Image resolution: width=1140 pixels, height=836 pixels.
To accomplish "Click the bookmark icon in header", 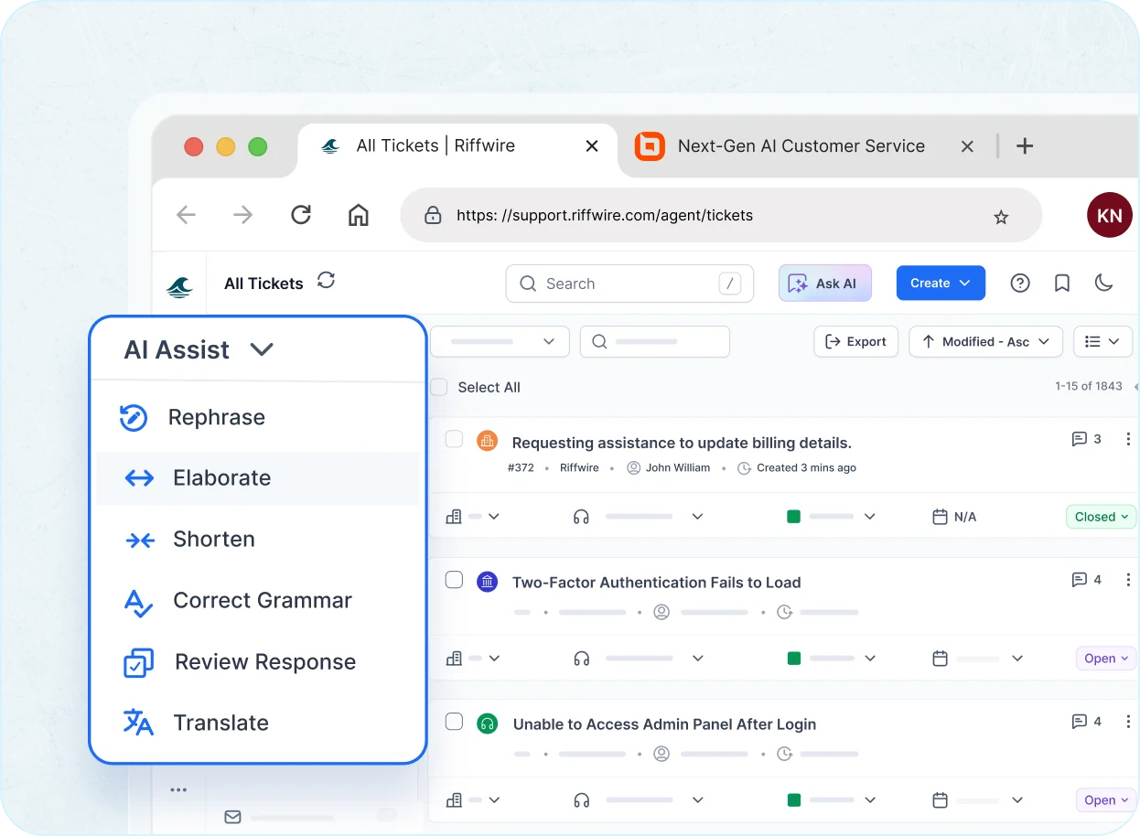I will click(1062, 284).
